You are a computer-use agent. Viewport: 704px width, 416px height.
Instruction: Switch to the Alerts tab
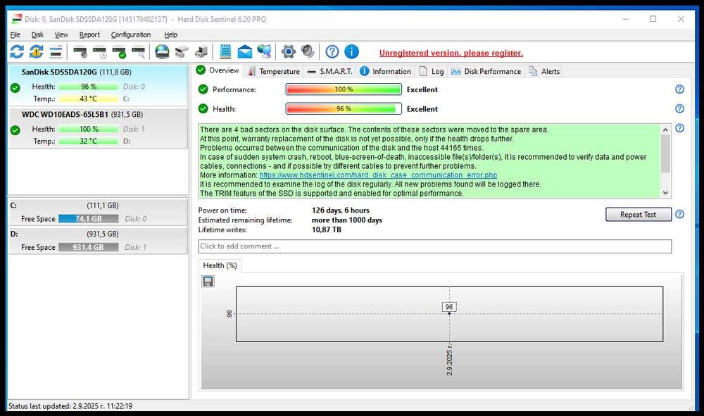pyautogui.click(x=544, y=71)
